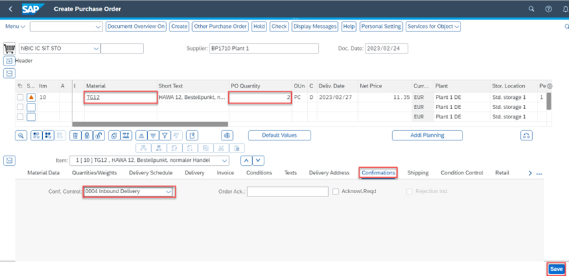Select the Confirmations tab
This screenshot has width=569, height=276.
point(378,173)
